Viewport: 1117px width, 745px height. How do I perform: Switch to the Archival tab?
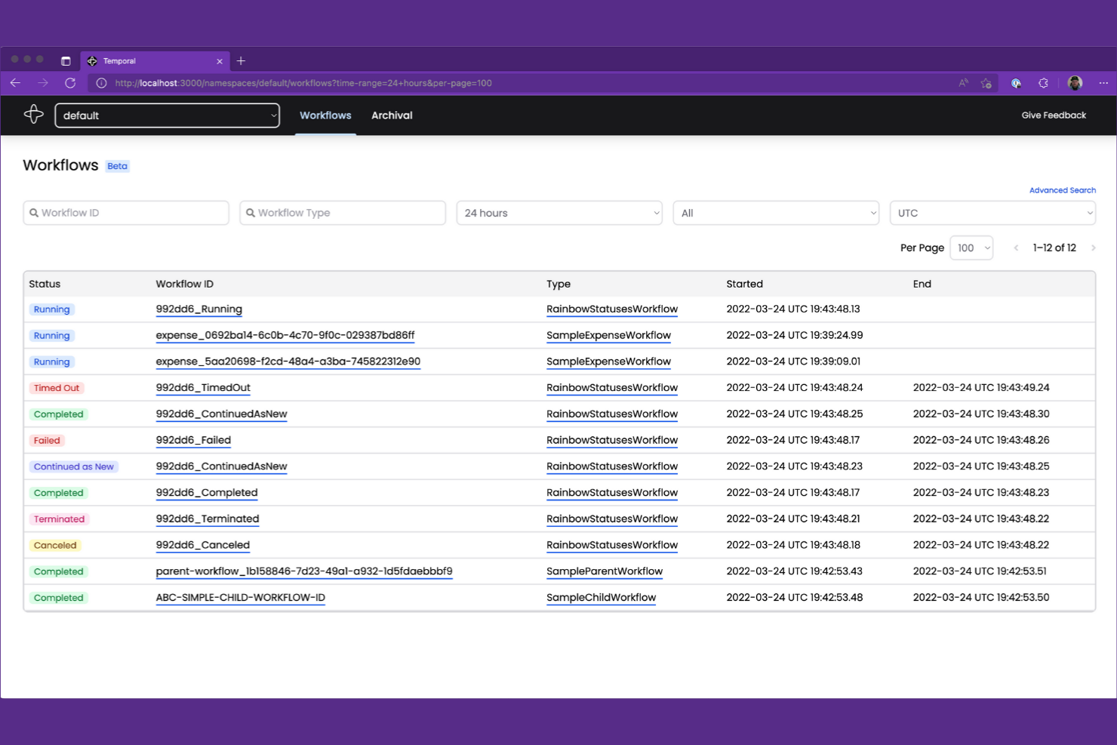(x=392, y=115)
